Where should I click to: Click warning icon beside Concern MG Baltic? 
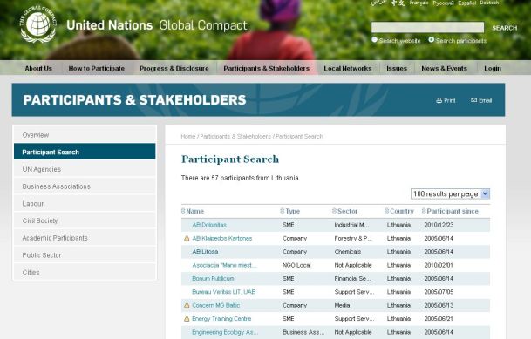[187, 306]
